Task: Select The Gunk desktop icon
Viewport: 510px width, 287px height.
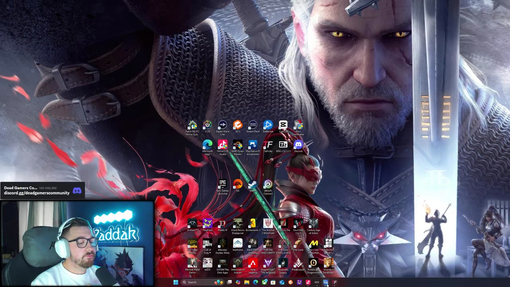Action: pos(298,246)
